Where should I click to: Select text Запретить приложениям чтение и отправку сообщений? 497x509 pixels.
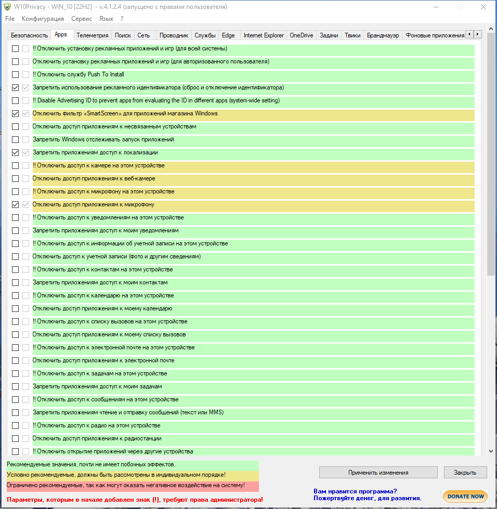pyautogui.click(x=128, y=412)
